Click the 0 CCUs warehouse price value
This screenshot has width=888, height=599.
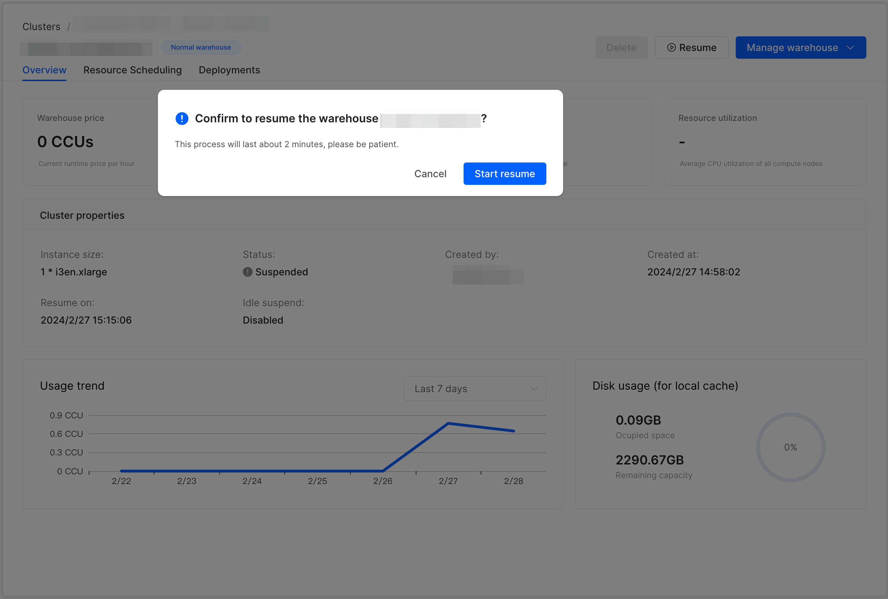(x=65, y=142)
